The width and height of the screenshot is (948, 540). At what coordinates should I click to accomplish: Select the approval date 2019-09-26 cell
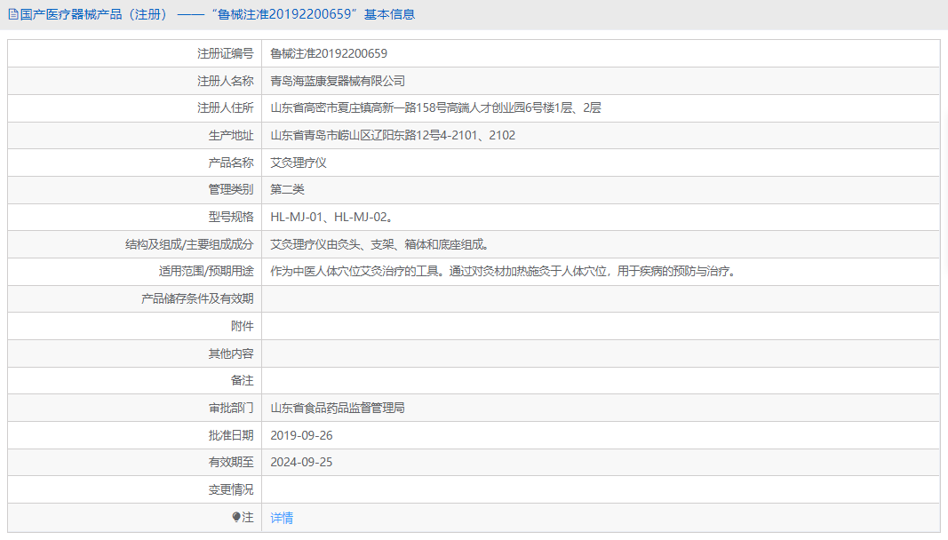click(303, 435)
